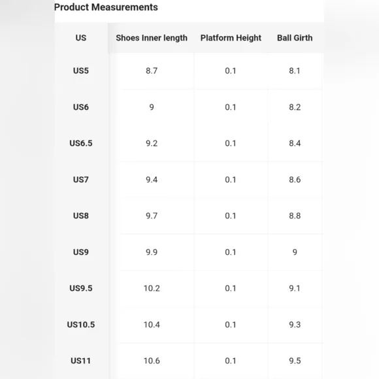This screenshot has width=379, height=379.
Task: Select the US9.5 row label
Action: pyautogui.click(x=81, y=288)
